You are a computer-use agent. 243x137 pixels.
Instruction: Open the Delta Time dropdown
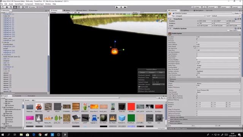(218, 65)
